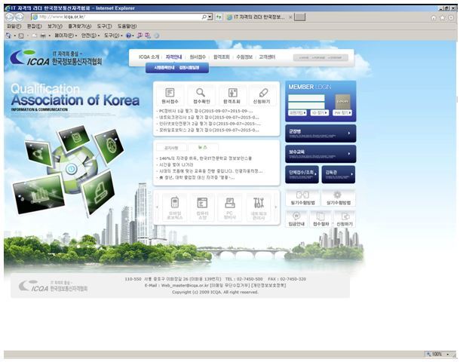Switch to the 공지사항 tab
This screenshot has width=460, height=362.
171,148
